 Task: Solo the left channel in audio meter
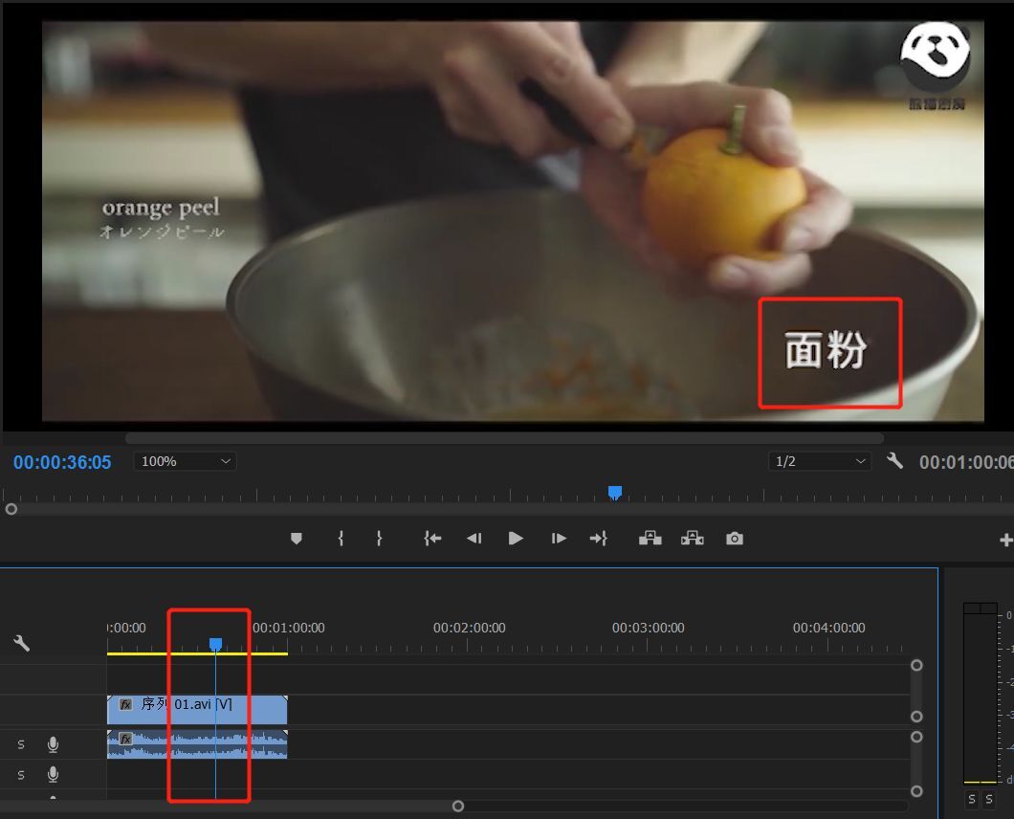[972, 799]
